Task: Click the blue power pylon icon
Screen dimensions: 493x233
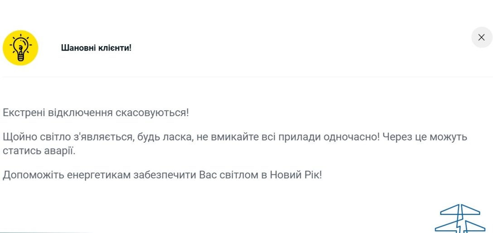Action: (x=460, y=219)
